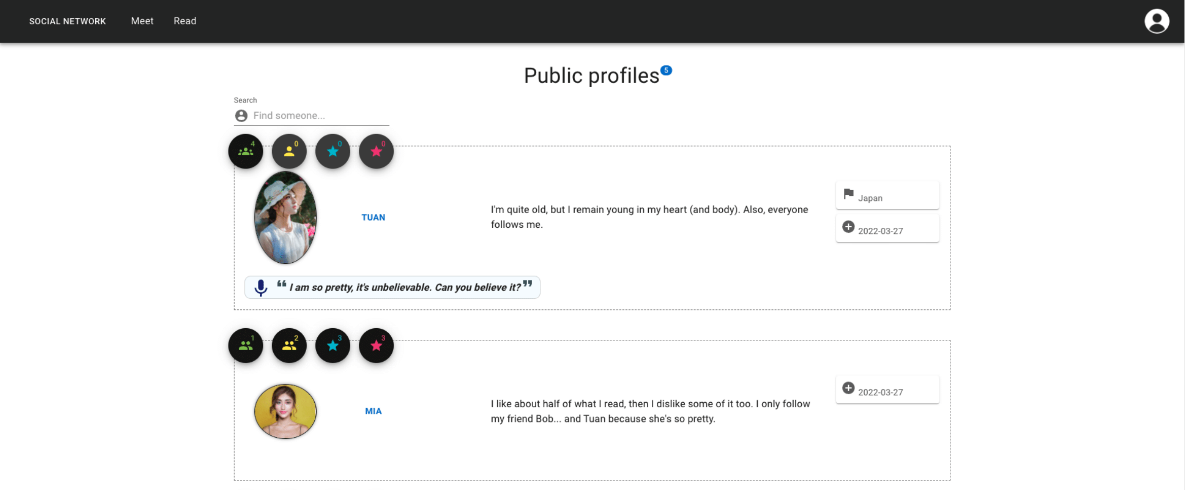Open the Meet navigation item
Image resolution: width=1185 pixels, height=490 pixels.
coord(142,21)
